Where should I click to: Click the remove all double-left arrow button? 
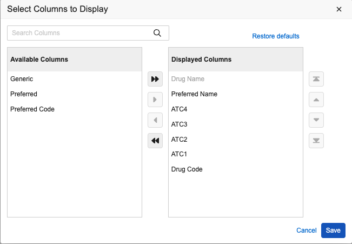tap(155, 141)
